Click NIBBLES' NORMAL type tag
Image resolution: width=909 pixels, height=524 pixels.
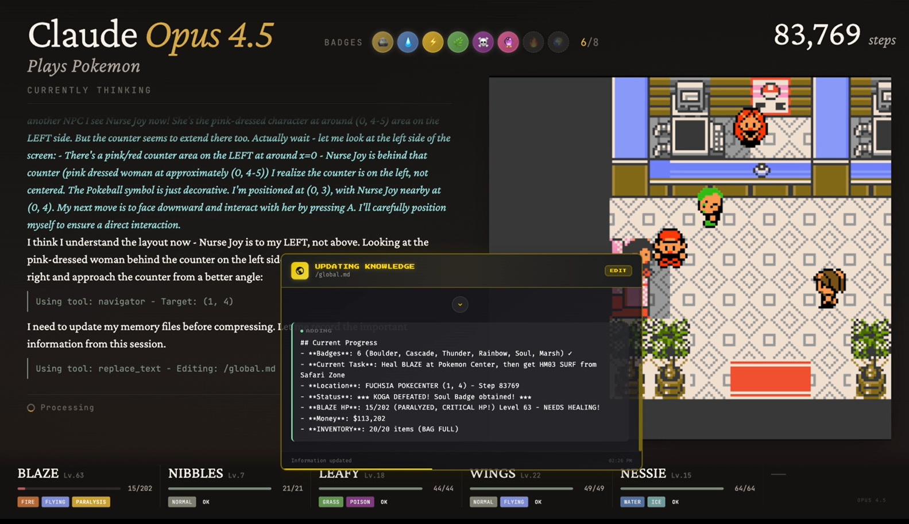coord(182,502)
